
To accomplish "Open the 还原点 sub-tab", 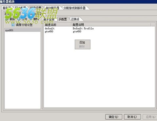I will tap(76, 19).
